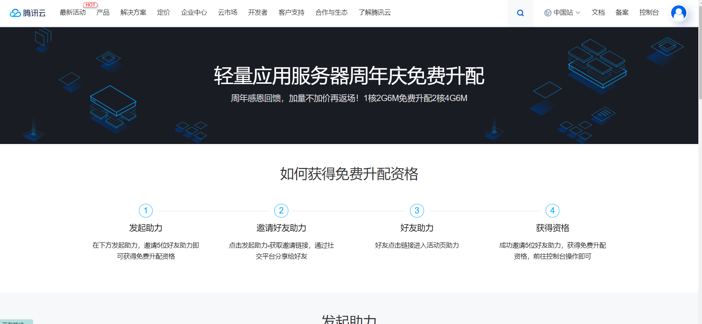Open the 开发者 menu
This screenshot has width=702, height=324.
[257, 12]
